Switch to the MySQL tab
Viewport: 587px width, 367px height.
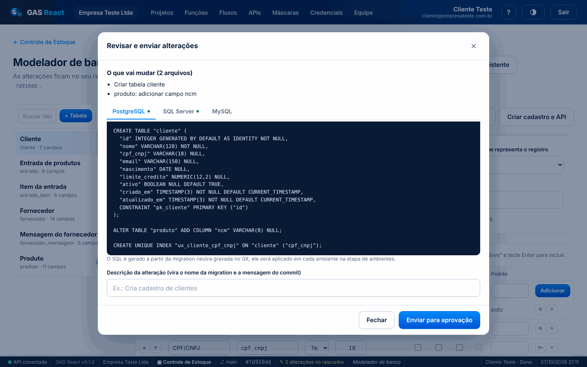coord(222,111)
